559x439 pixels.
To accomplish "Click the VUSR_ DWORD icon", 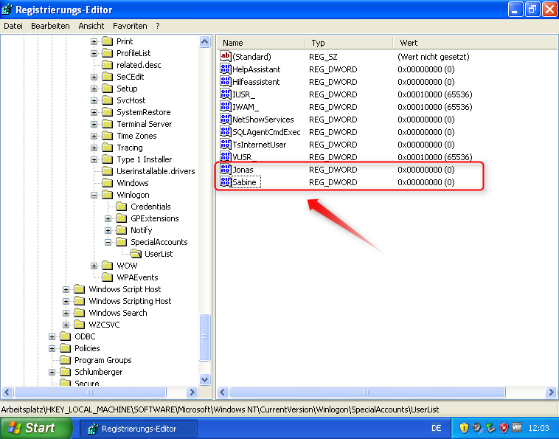I will (226, 156).
